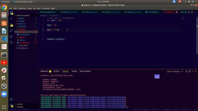
Task: Open the Accounts icon in activity bar
Action: (x=11, y=99)
